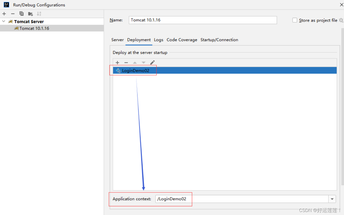Select the Deployment tab
This screenshot has width=344, height=215.
(139, 40)
